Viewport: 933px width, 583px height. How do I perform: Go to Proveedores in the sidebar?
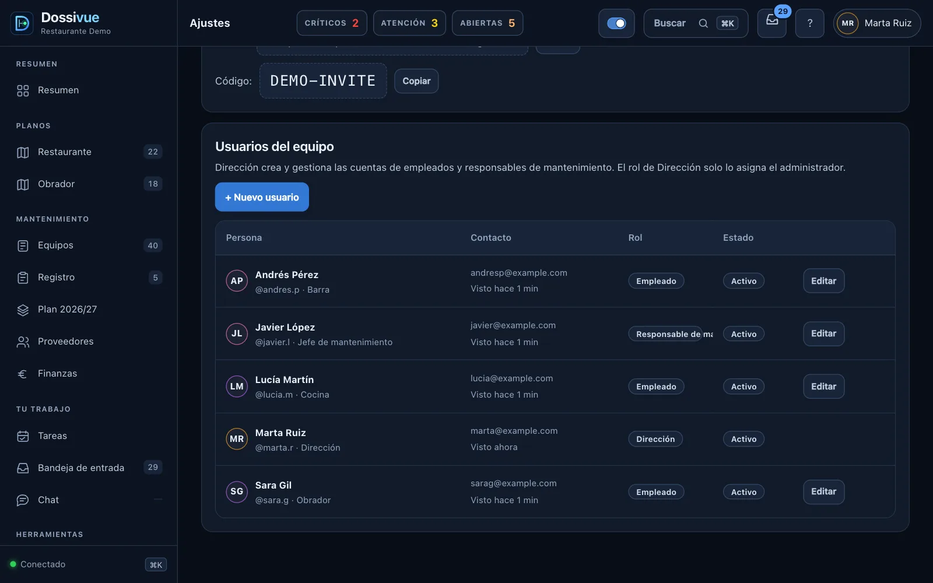click(89, 341)
